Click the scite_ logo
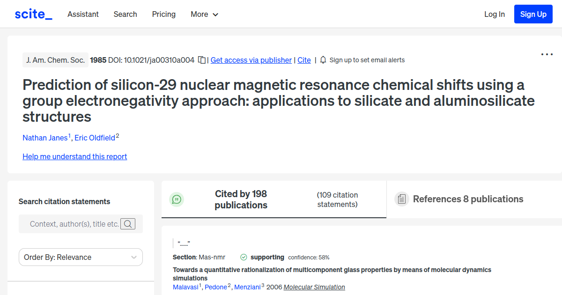562x295 pixels. point(33,14)
